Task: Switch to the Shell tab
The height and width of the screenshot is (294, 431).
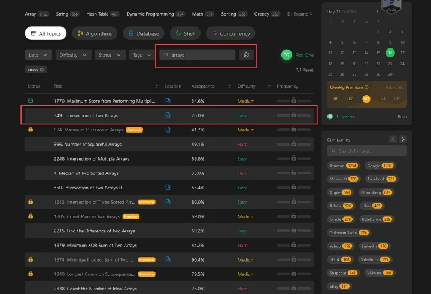Action: click(185, 33)
